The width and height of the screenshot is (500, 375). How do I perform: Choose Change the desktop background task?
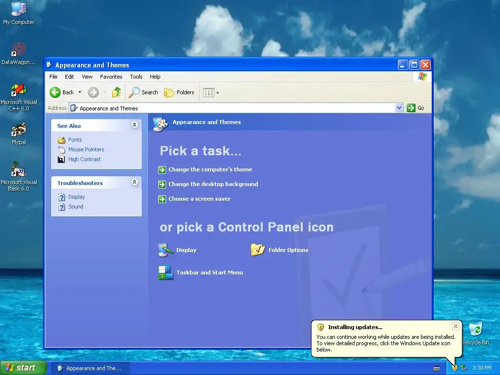coord(213,184)
